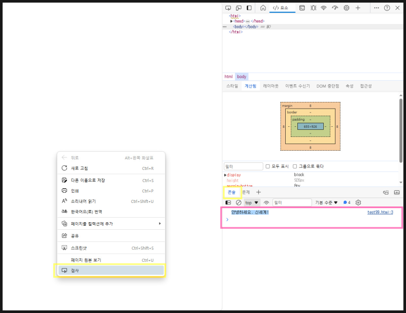The height and width of the screenshot is (313, 406).
Task: Switch to the 스타일 tab
Action: (232, 86)
